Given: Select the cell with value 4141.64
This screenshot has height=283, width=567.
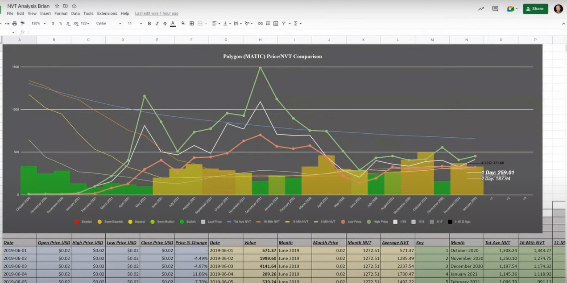Looking at the screenshot, I should coord(260,267).
